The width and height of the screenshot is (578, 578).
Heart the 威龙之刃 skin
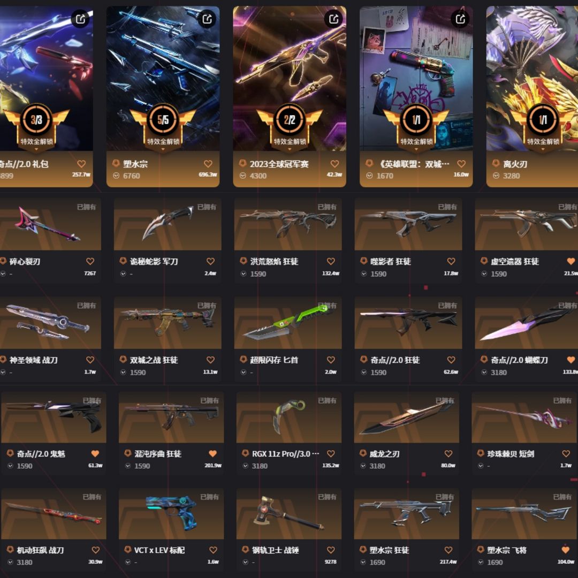(448, 454)
